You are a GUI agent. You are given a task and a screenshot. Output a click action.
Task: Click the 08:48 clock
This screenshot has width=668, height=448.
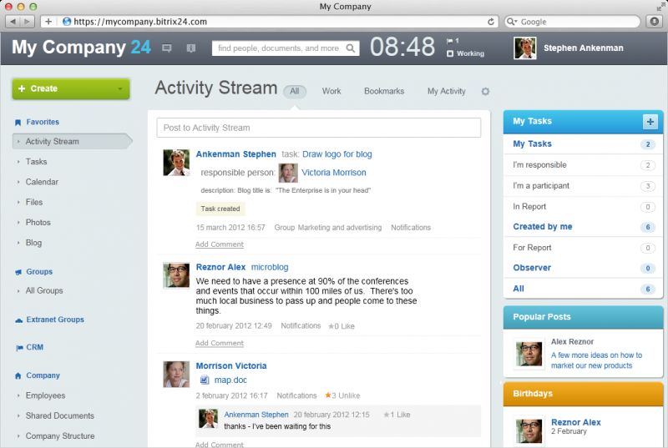[402, 47]
